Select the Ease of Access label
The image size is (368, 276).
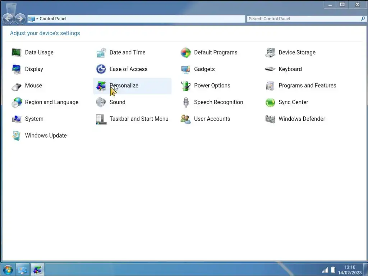[128, 69]
